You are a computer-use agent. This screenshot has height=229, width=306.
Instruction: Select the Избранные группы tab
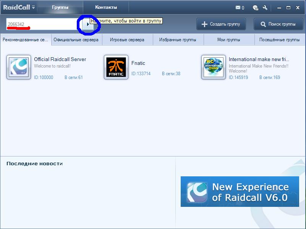tap(178, 40)
